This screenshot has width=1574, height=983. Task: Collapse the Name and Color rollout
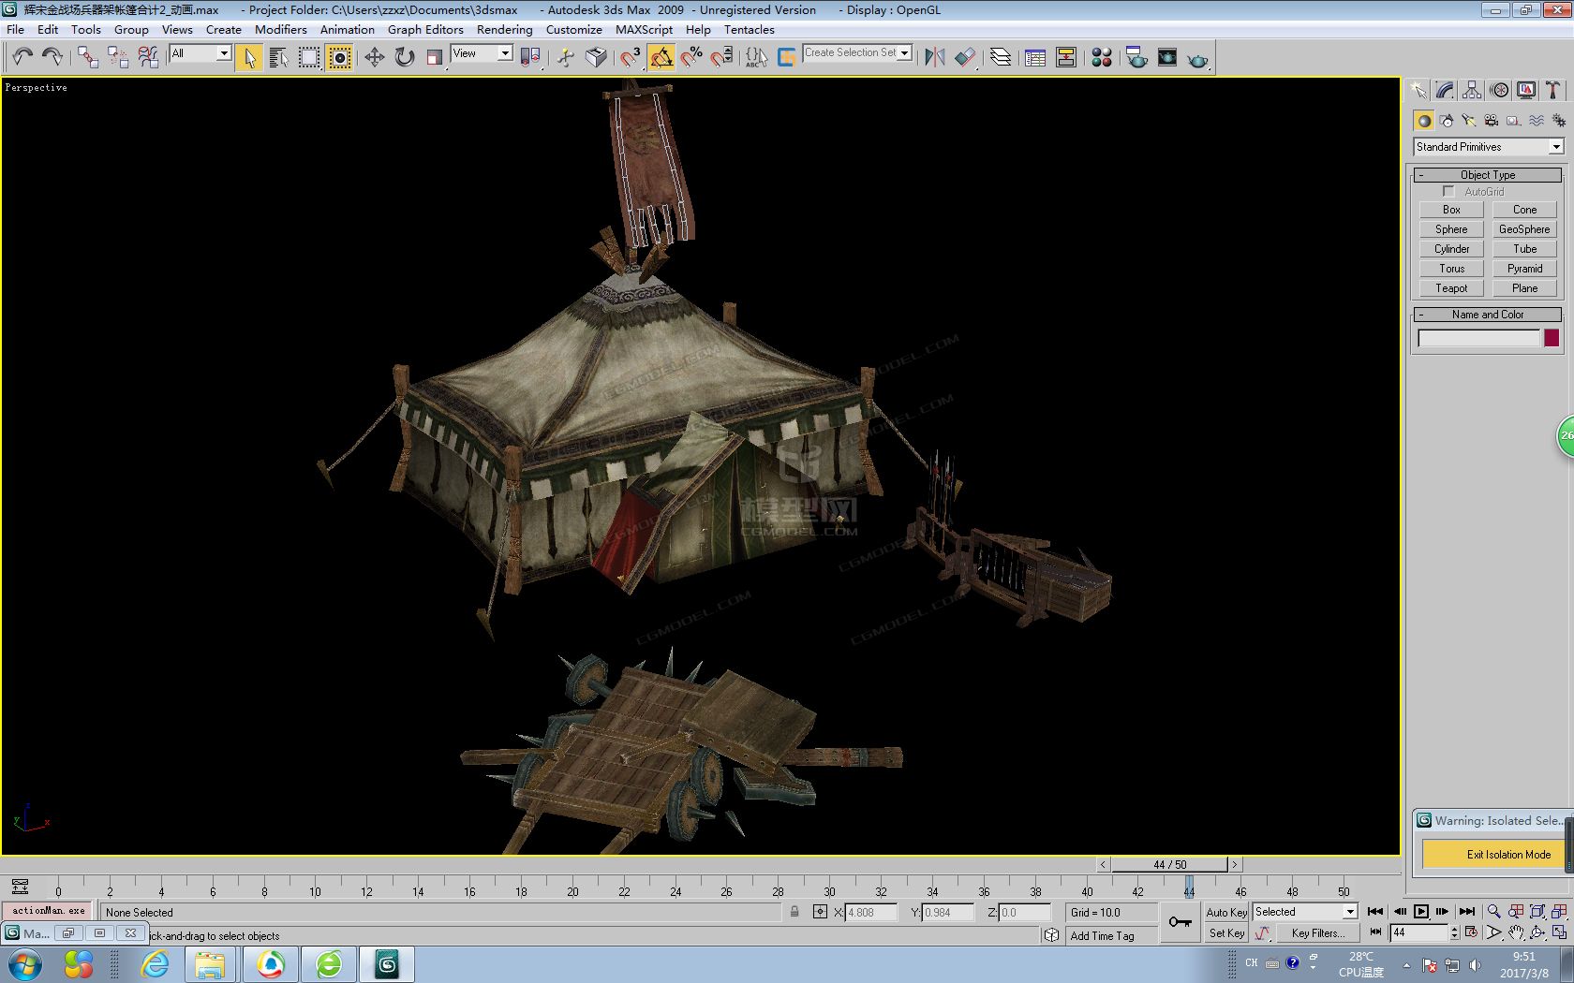click(x=1488, y=315)
